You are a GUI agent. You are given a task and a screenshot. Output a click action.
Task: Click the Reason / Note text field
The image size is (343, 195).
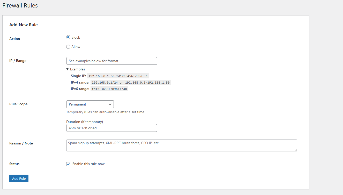point(181,145)
